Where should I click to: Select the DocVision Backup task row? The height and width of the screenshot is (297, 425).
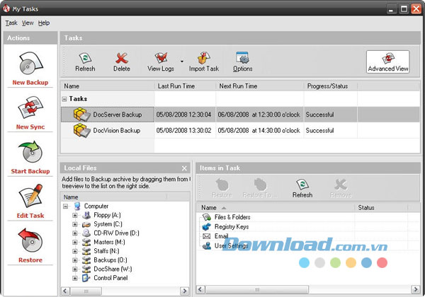pos(116,130)
